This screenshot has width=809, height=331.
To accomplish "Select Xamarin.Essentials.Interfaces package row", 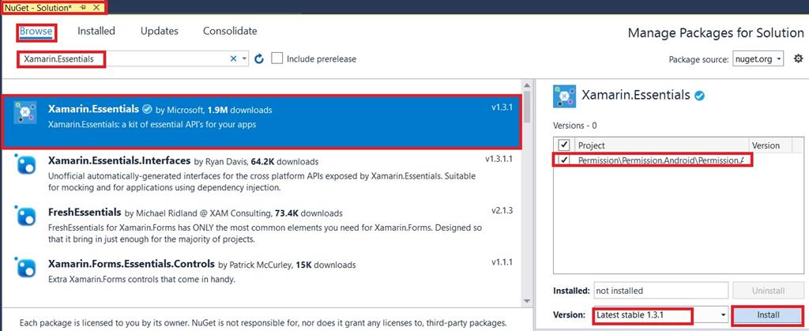I will tap(261, 175).
